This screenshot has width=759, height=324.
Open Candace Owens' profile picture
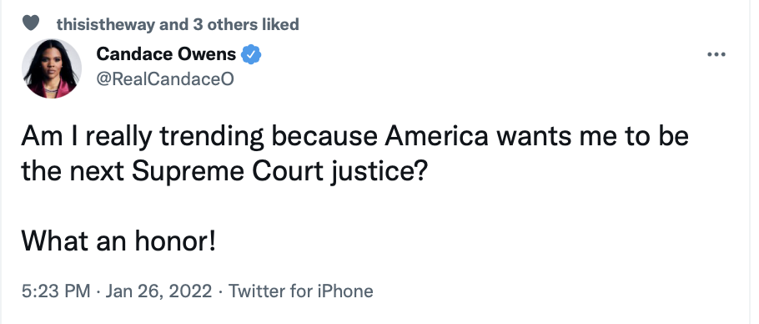52,68
